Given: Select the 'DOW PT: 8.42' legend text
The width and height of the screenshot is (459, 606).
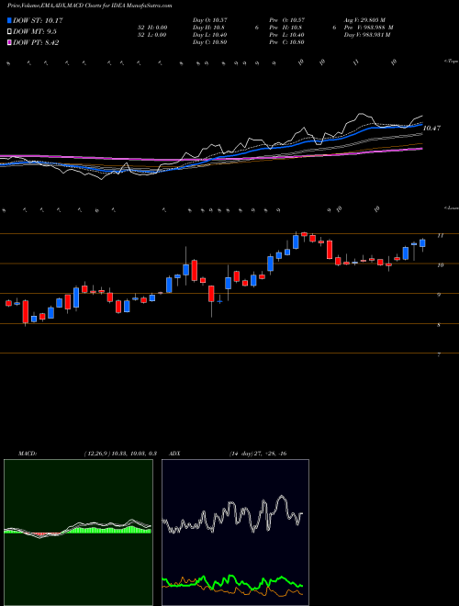Looking at the screenshot, I should pos(36,42).
